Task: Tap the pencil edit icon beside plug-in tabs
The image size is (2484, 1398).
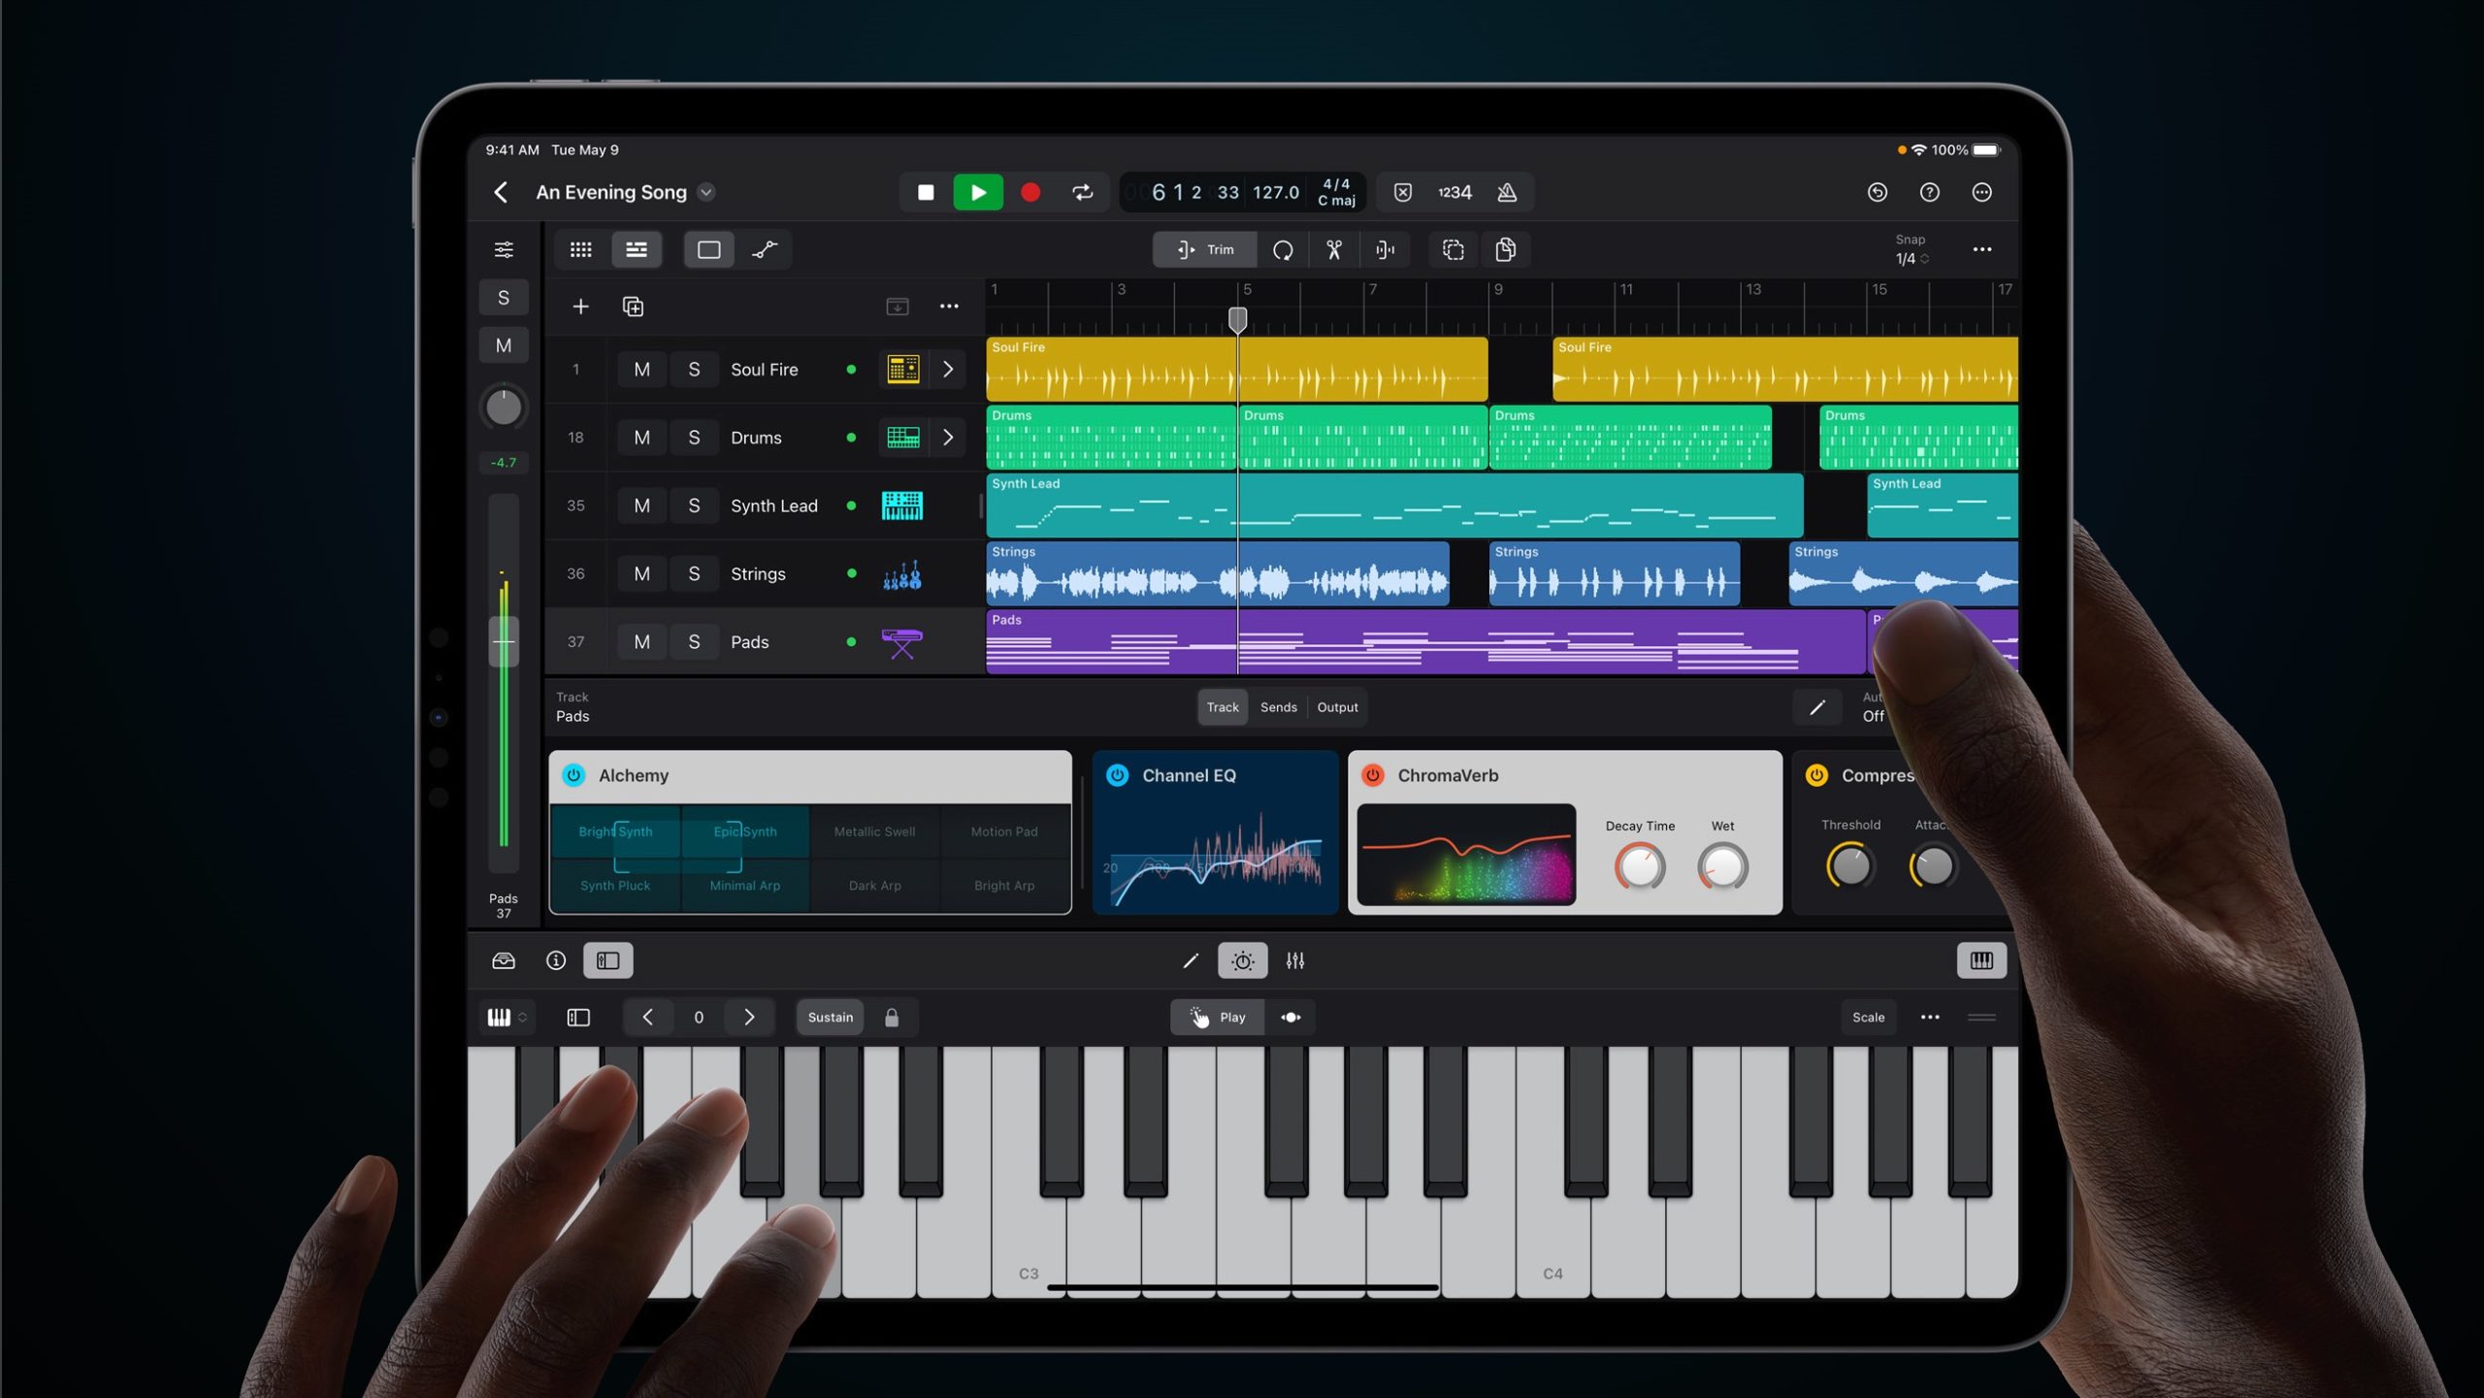Action: [x=1817, y=707]
